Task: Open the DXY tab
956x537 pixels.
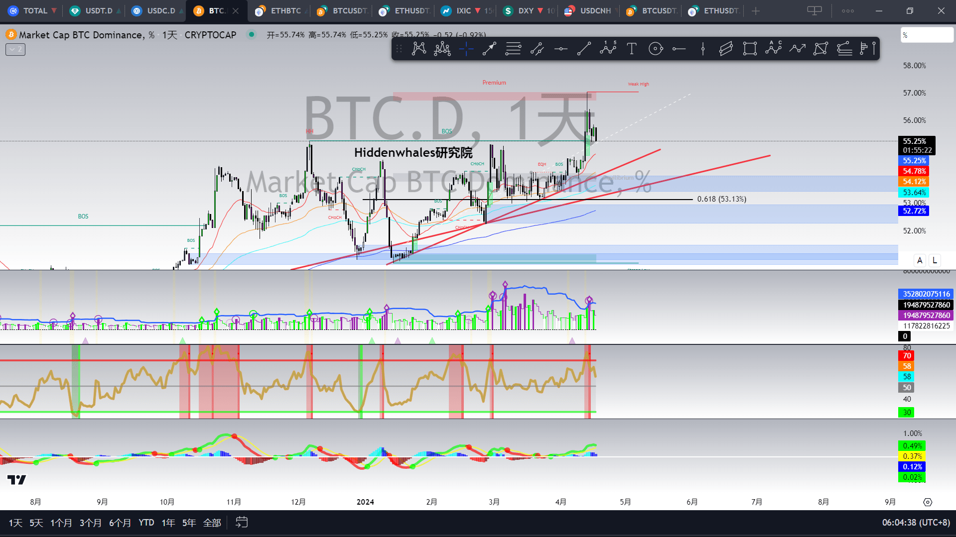Action: point(529,11)
